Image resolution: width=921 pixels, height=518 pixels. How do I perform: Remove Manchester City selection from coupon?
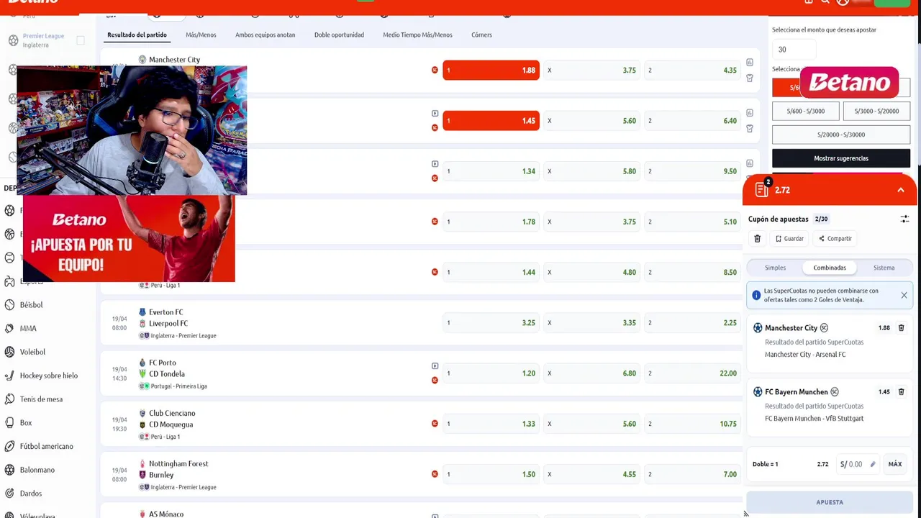(902, 328)
